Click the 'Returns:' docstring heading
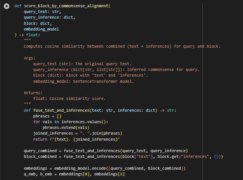 [33, 93]
